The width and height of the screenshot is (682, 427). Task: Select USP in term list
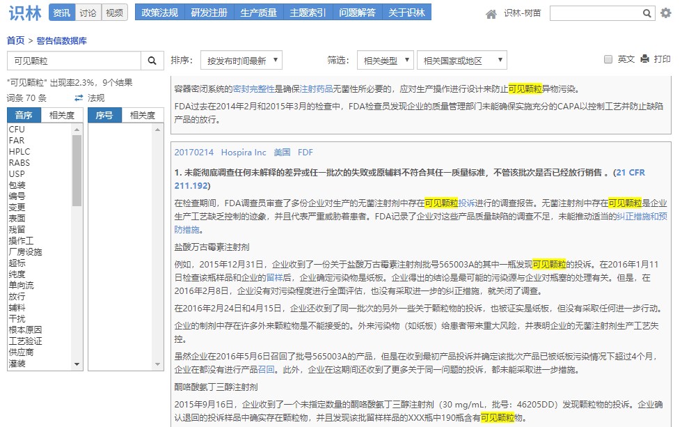tap(17, 173)
